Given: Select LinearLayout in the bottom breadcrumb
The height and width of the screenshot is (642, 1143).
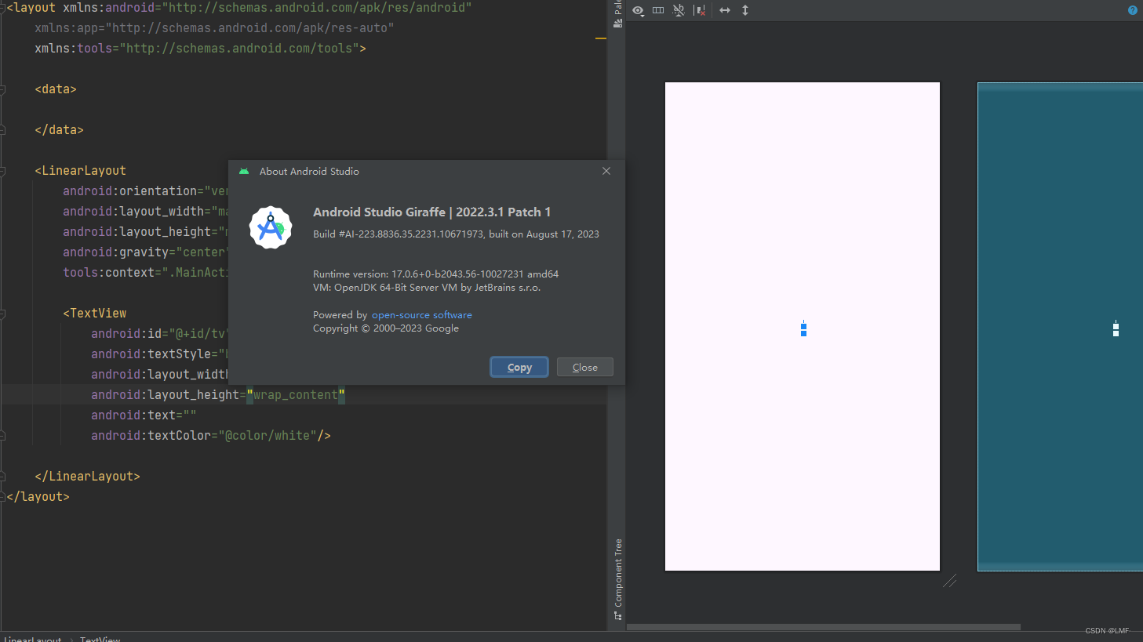Looking at the screenshot, I should coord(31,639).
